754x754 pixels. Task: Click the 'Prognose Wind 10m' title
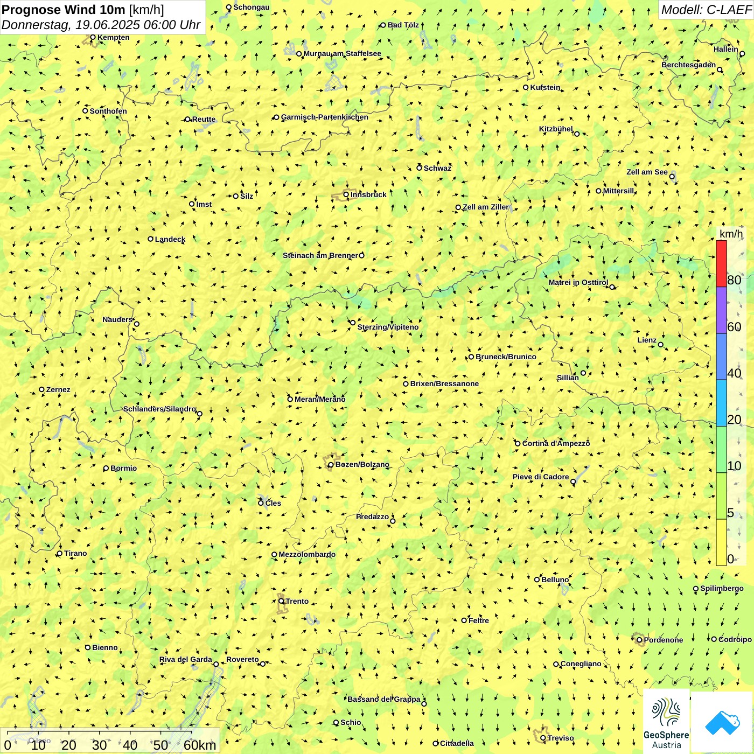point(64,9)
